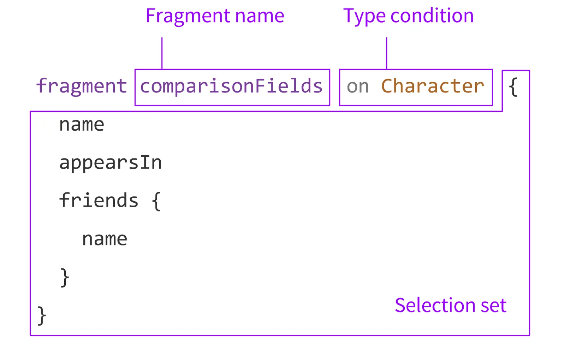Click the word "set" in Selection set
Image resolution: width=565 pixels, height=345 pixels.
point(493,305)
